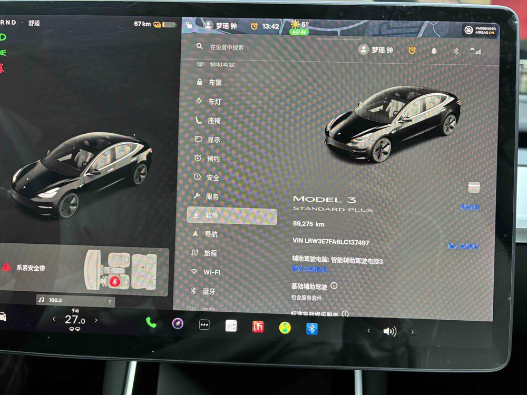Viewport: 527px width, 395px height.
Task: Tap the Model 3 car image in settings
Action: click(393, 124)
